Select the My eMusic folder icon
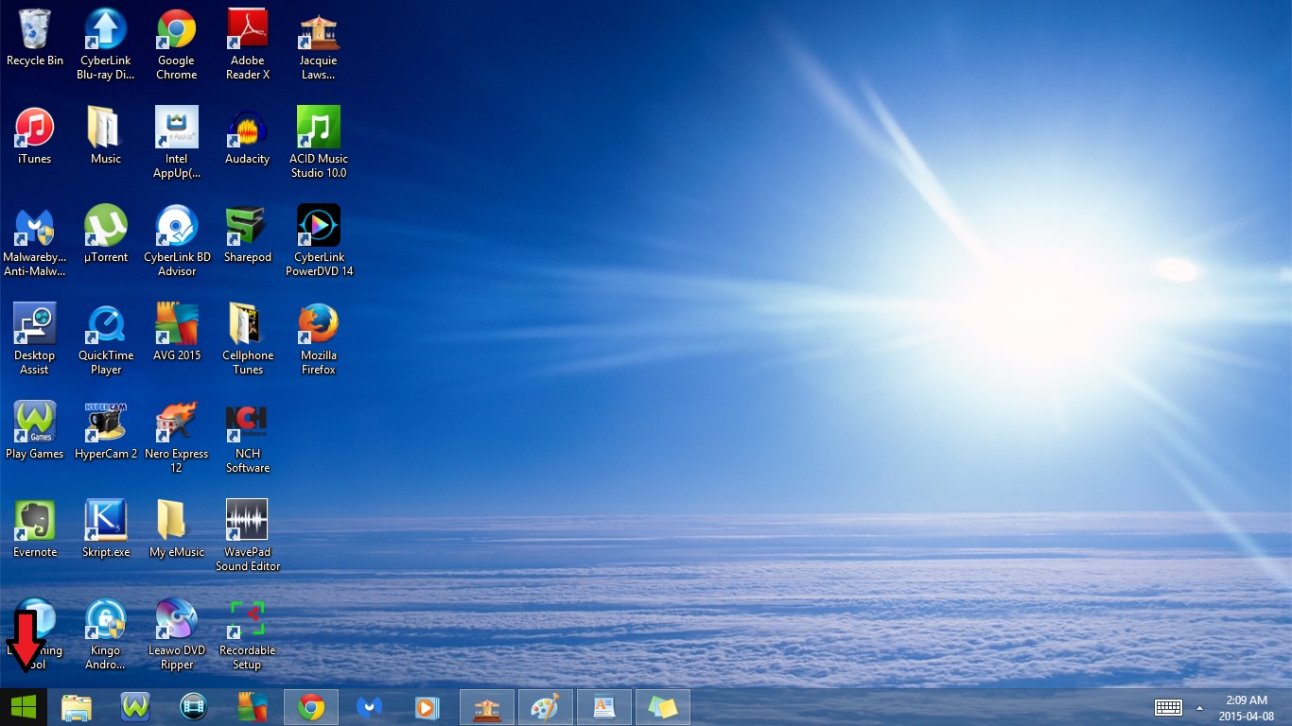1292x726 pixels. click(x=177, y=529)
